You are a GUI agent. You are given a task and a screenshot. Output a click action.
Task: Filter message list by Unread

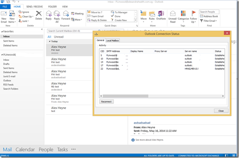[x=59, y=37]
